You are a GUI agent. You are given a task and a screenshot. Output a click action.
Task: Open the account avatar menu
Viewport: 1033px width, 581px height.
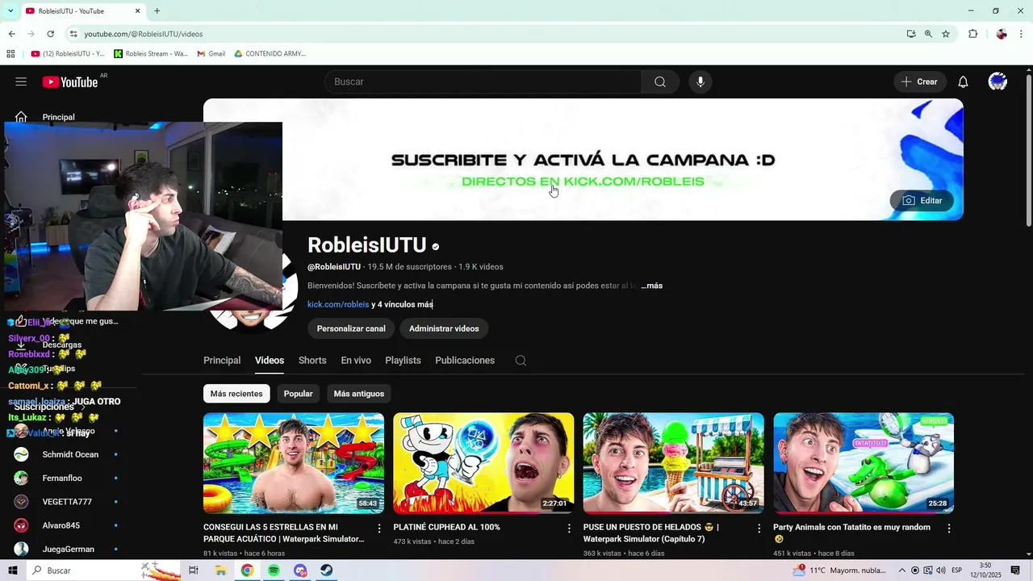[x=997, y=82]
